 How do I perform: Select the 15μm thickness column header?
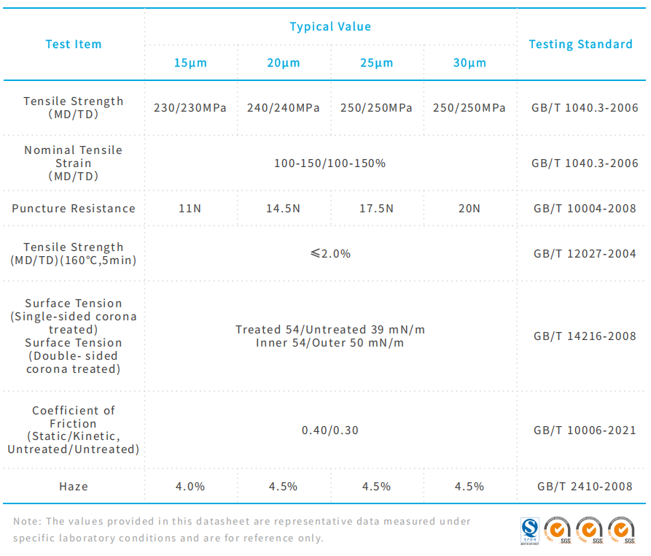[x=190, y=63]
